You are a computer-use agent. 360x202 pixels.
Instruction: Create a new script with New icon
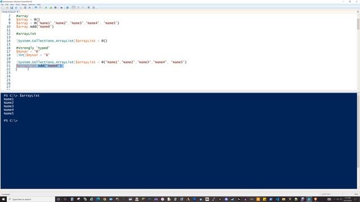coord(3,7)
